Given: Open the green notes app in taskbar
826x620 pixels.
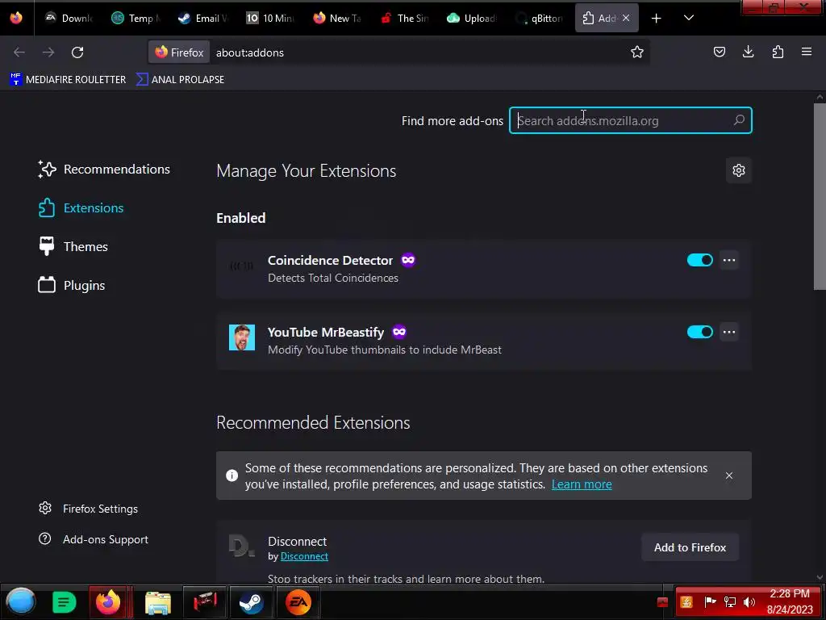Looking at the screenshot, I should 65,602.
